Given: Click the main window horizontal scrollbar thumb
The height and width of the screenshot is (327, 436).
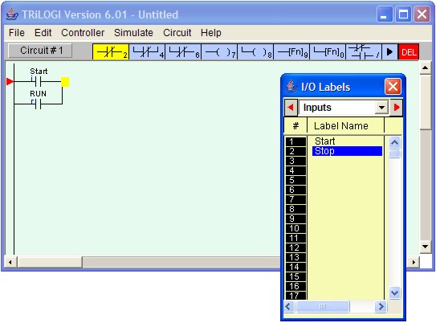Looking at the screenshot, I should click(50, 262).
